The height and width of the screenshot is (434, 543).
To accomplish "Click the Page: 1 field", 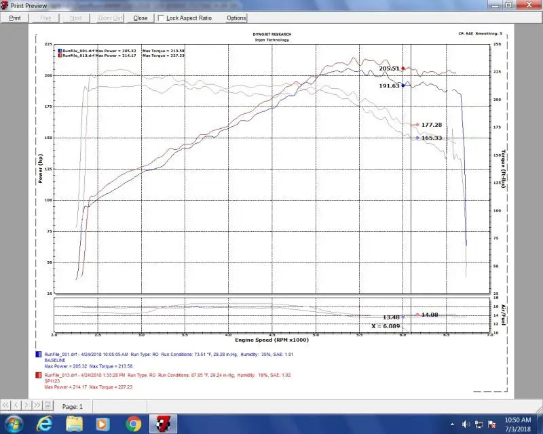I will (73, 407).
